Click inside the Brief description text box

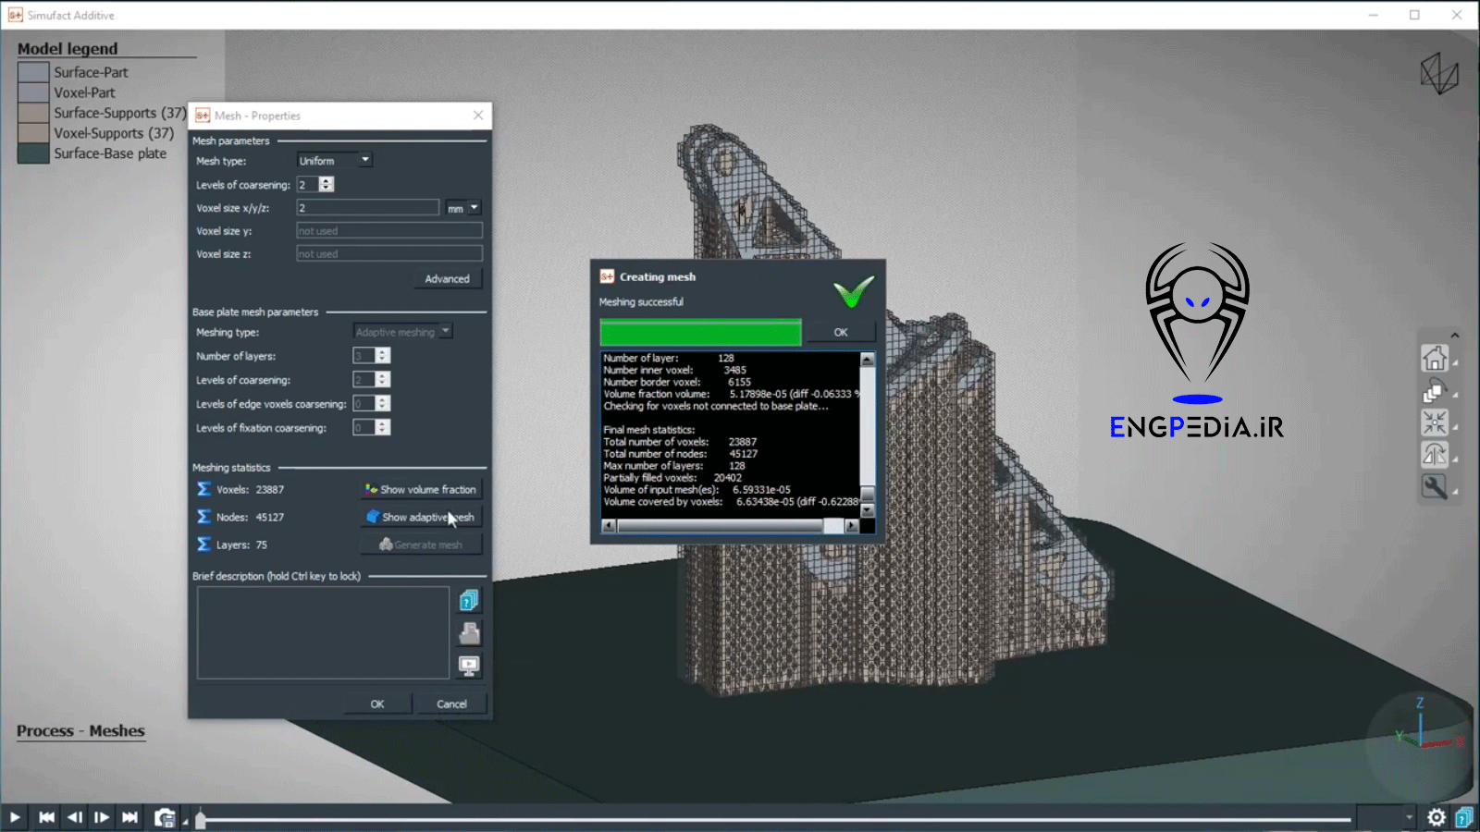coord(323,633)
